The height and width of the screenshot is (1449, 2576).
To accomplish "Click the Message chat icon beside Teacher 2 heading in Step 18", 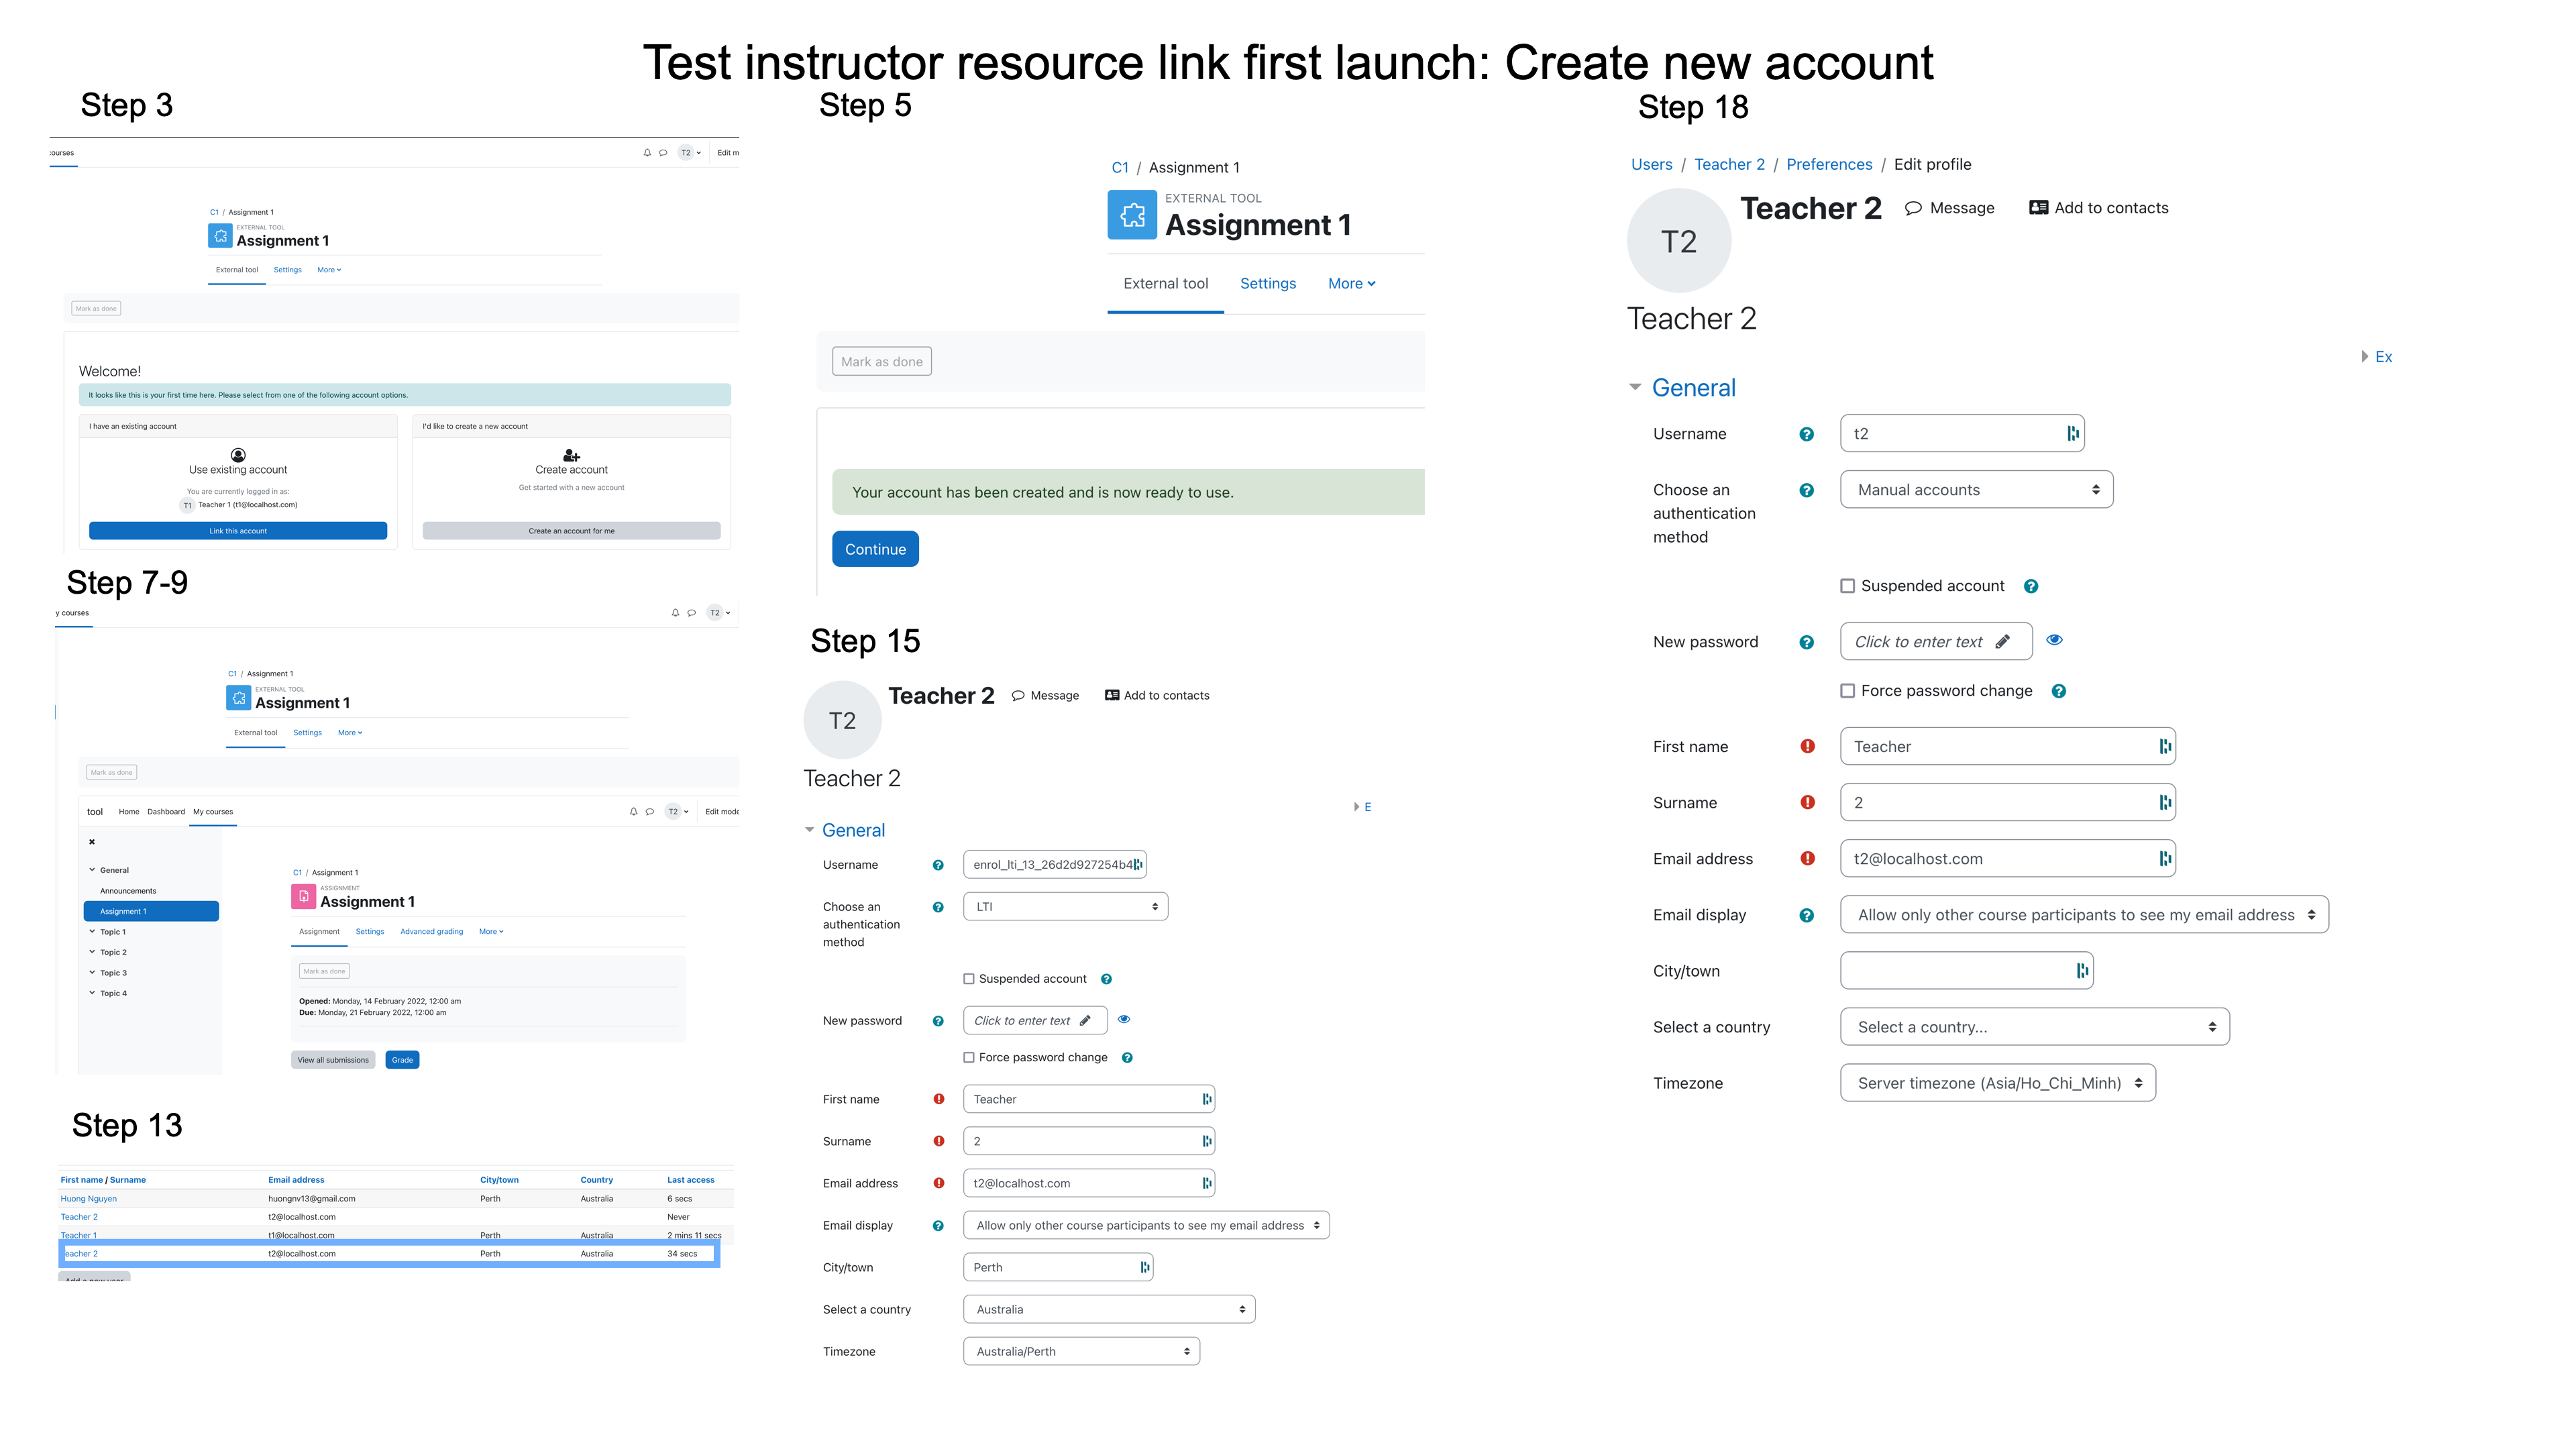I will pyautogui.click(x=1913, y=208).
